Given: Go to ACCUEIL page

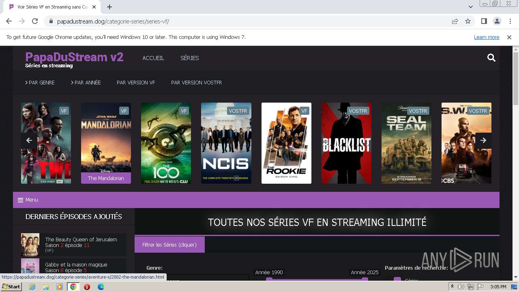Looking at the screenshot, I should pos(153,58).
